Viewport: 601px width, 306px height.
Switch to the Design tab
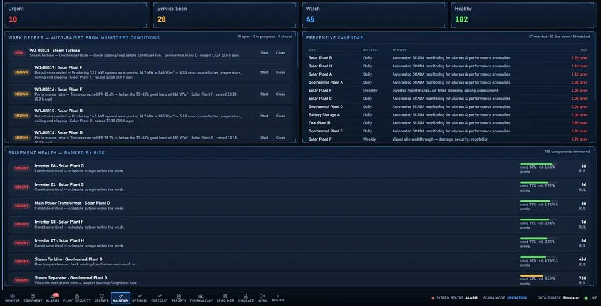(278, 298)
